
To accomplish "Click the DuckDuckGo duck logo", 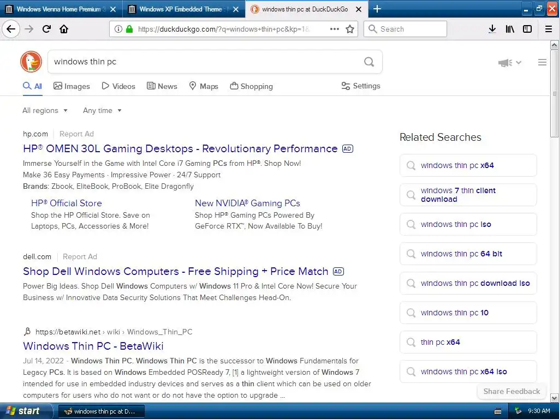I will [31, 62].
